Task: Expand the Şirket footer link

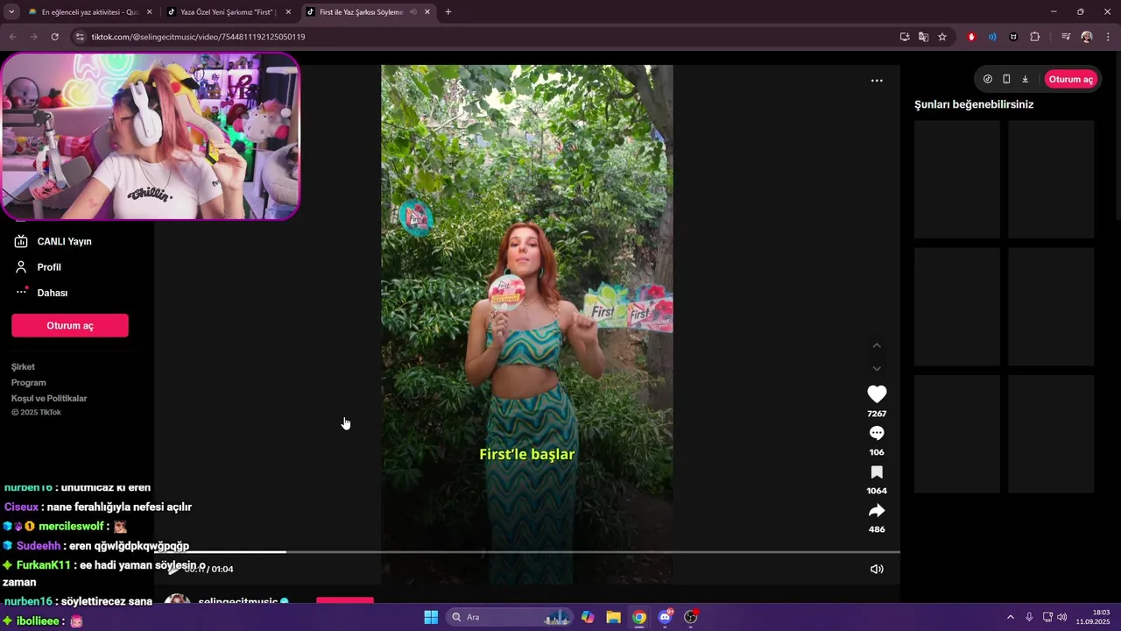Action: (24, 367)
